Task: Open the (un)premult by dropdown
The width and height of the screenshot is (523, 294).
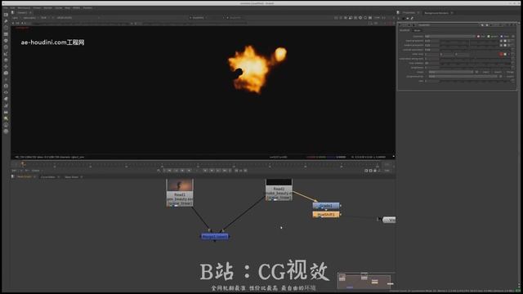Action: tap(463, 76)
